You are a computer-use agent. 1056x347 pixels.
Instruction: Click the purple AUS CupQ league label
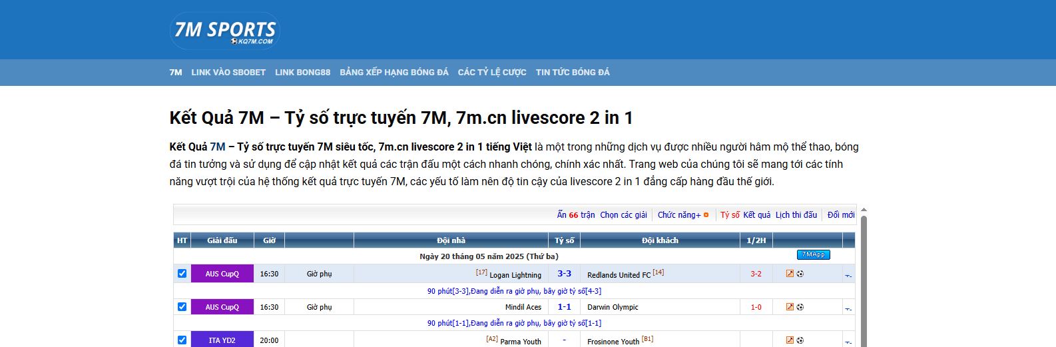point(222,274)
